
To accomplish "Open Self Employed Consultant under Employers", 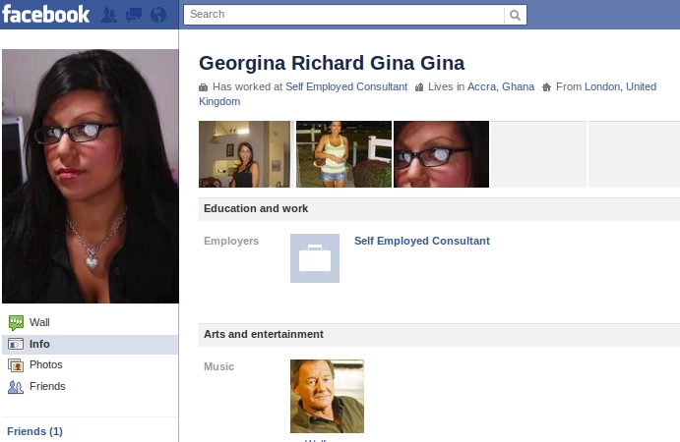I will tap(422, 241).
